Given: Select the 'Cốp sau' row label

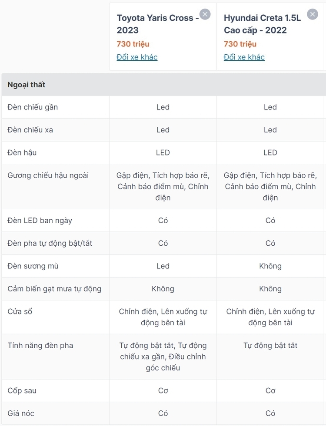Looking at the screenshot, I should click(22, 391).
